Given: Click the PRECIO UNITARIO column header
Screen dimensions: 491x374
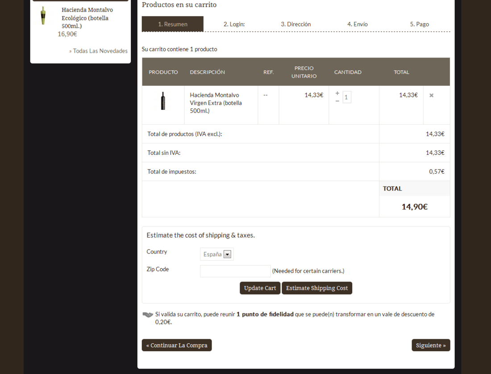Looking at the screenshot, I should pyautogui.click(x=304, y=72).
